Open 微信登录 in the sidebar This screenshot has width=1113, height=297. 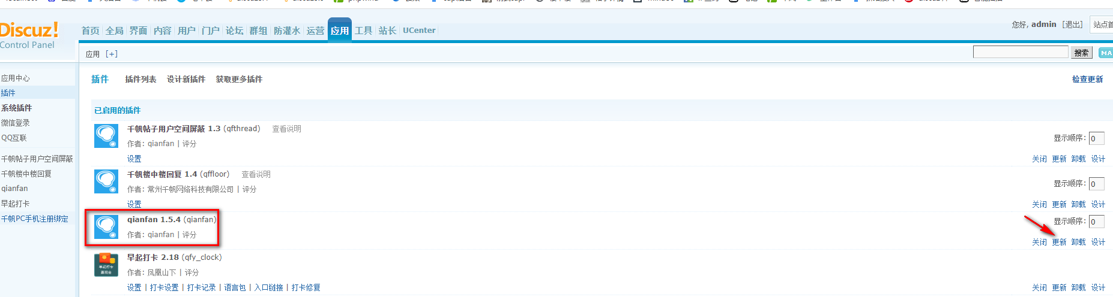point(16,123)
